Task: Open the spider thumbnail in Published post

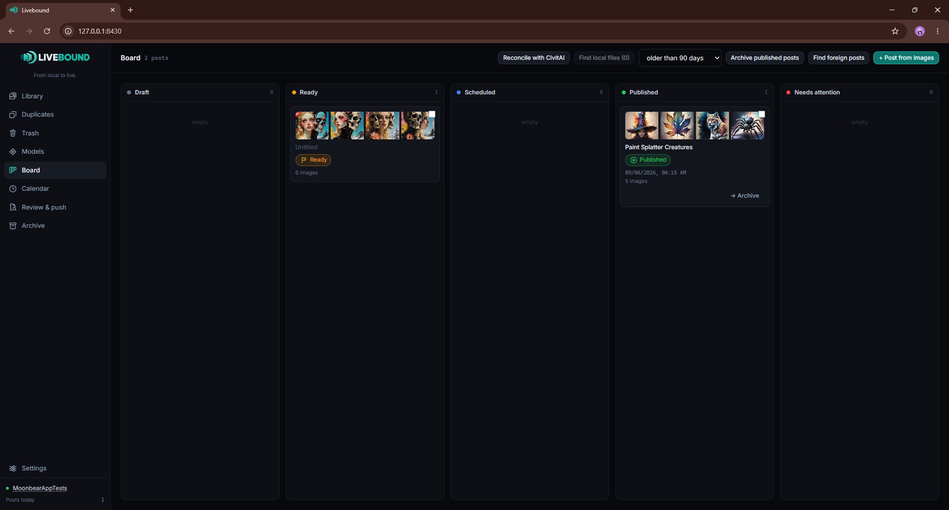Action: [747, 126]
